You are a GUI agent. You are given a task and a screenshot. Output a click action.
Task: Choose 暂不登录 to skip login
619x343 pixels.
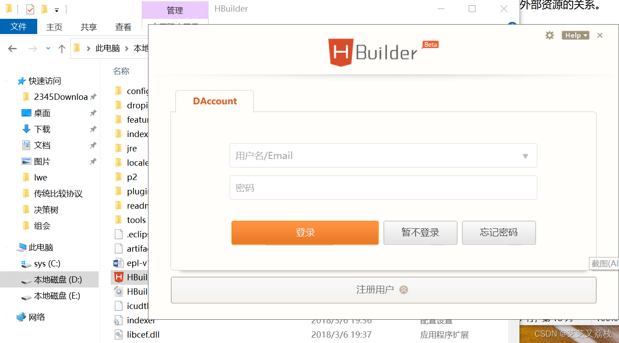(x=420, y=232)
